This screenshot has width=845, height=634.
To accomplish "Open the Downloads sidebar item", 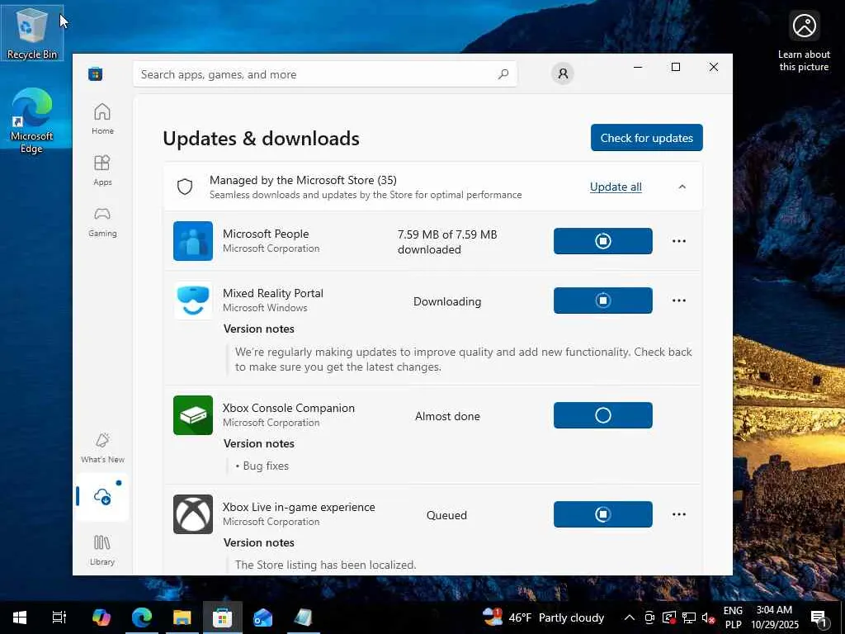I will click(x=102, y=496).
